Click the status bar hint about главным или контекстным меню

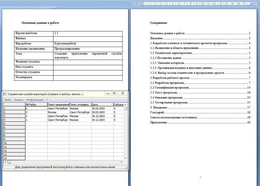(65, 167)
